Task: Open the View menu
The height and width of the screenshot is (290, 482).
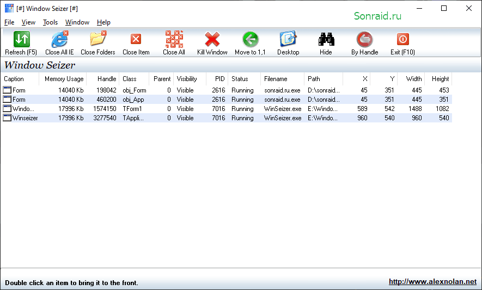Action: pyautogui.click(x=28, y=22)
